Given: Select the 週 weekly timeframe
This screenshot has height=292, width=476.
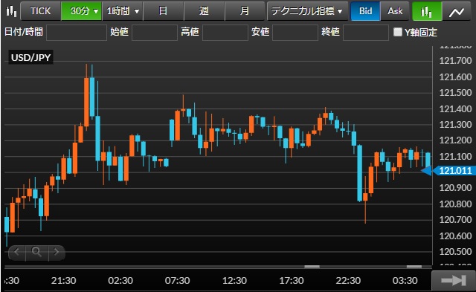Looking at the screenshot, I should 204,11.
